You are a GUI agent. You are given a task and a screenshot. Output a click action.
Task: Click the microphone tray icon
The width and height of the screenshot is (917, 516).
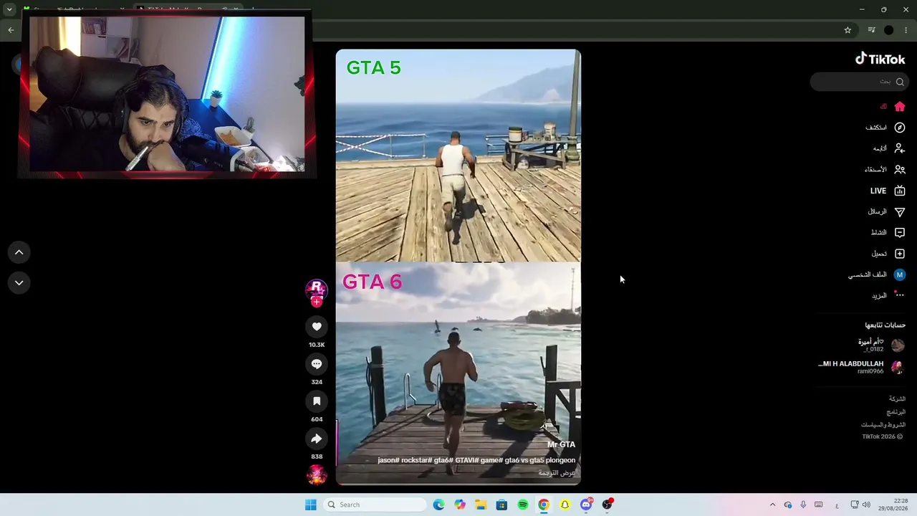click(803, 505)
